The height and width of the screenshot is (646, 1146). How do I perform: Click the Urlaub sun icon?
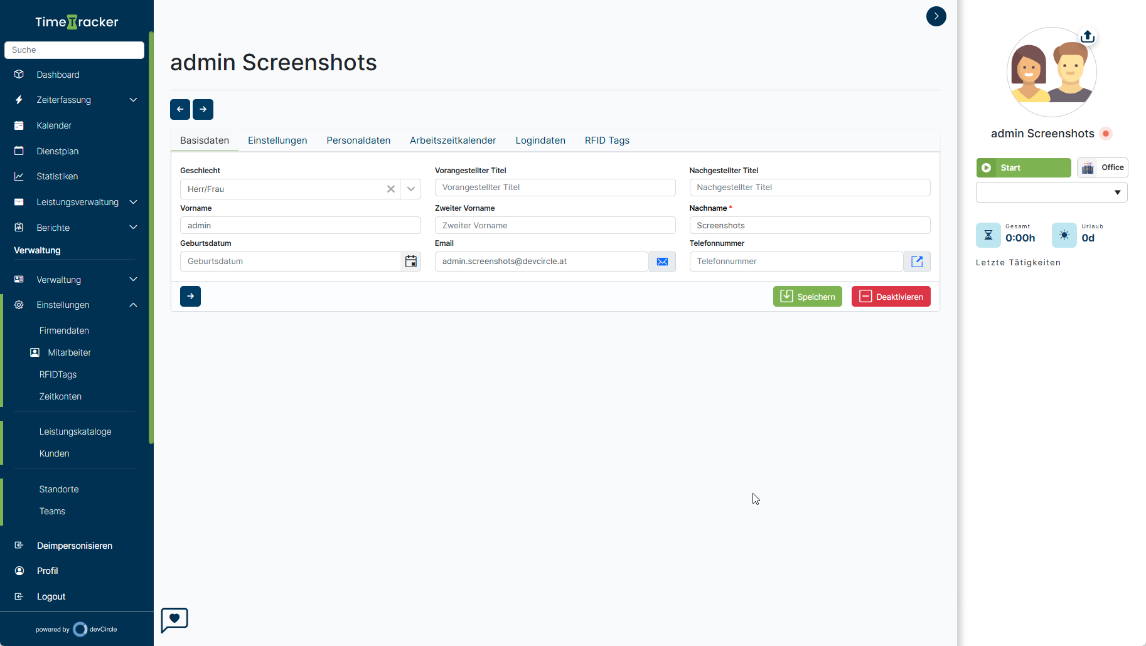click(x=1064, y=235)
